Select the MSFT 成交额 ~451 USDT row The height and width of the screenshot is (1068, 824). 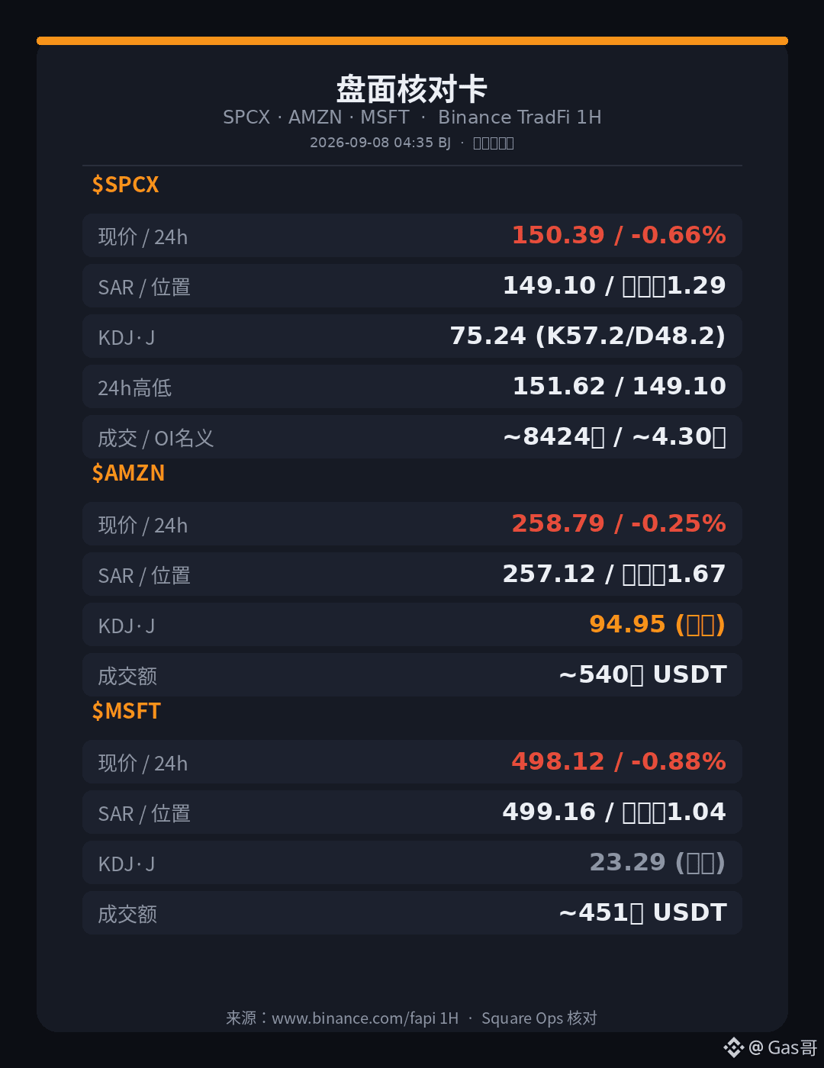click(x=412, y=913)
